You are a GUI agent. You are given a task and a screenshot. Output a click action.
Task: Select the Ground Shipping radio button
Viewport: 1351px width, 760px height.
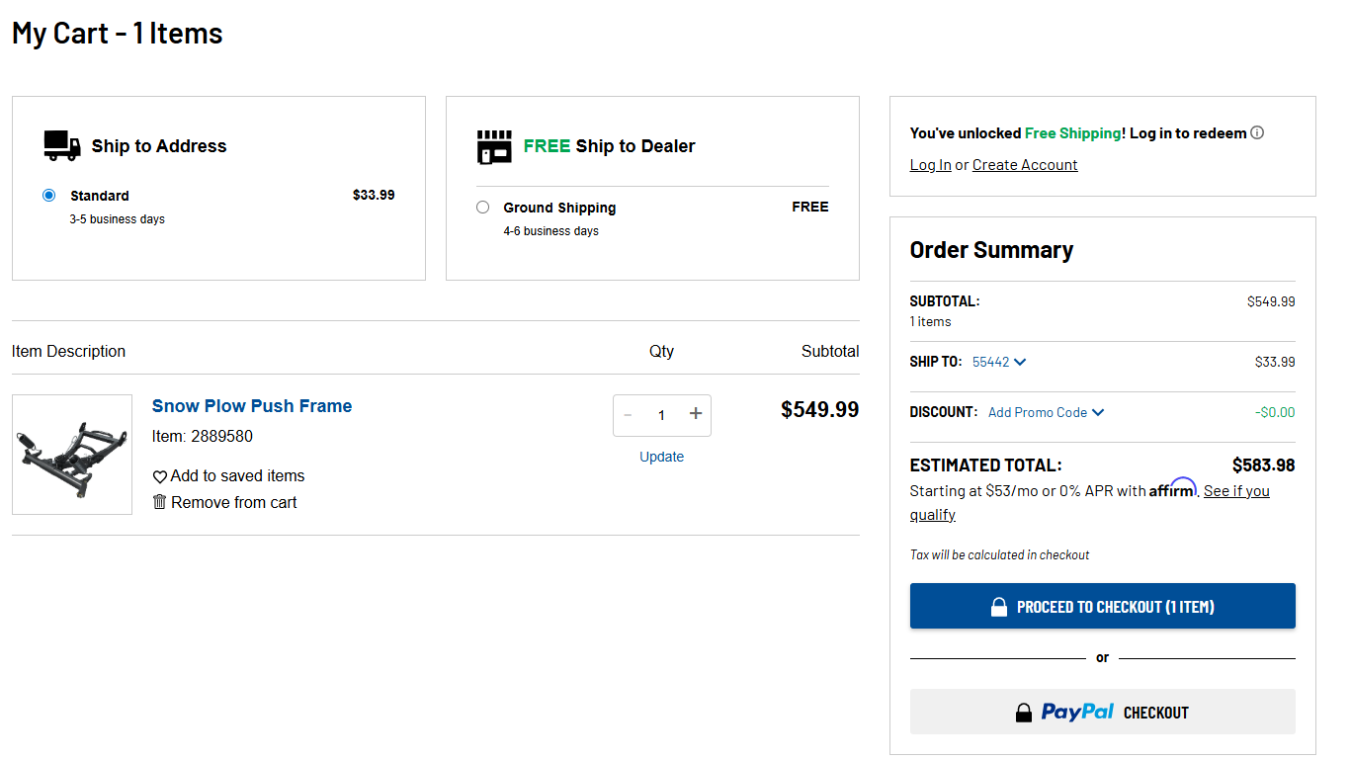click(x=482, y=207)
